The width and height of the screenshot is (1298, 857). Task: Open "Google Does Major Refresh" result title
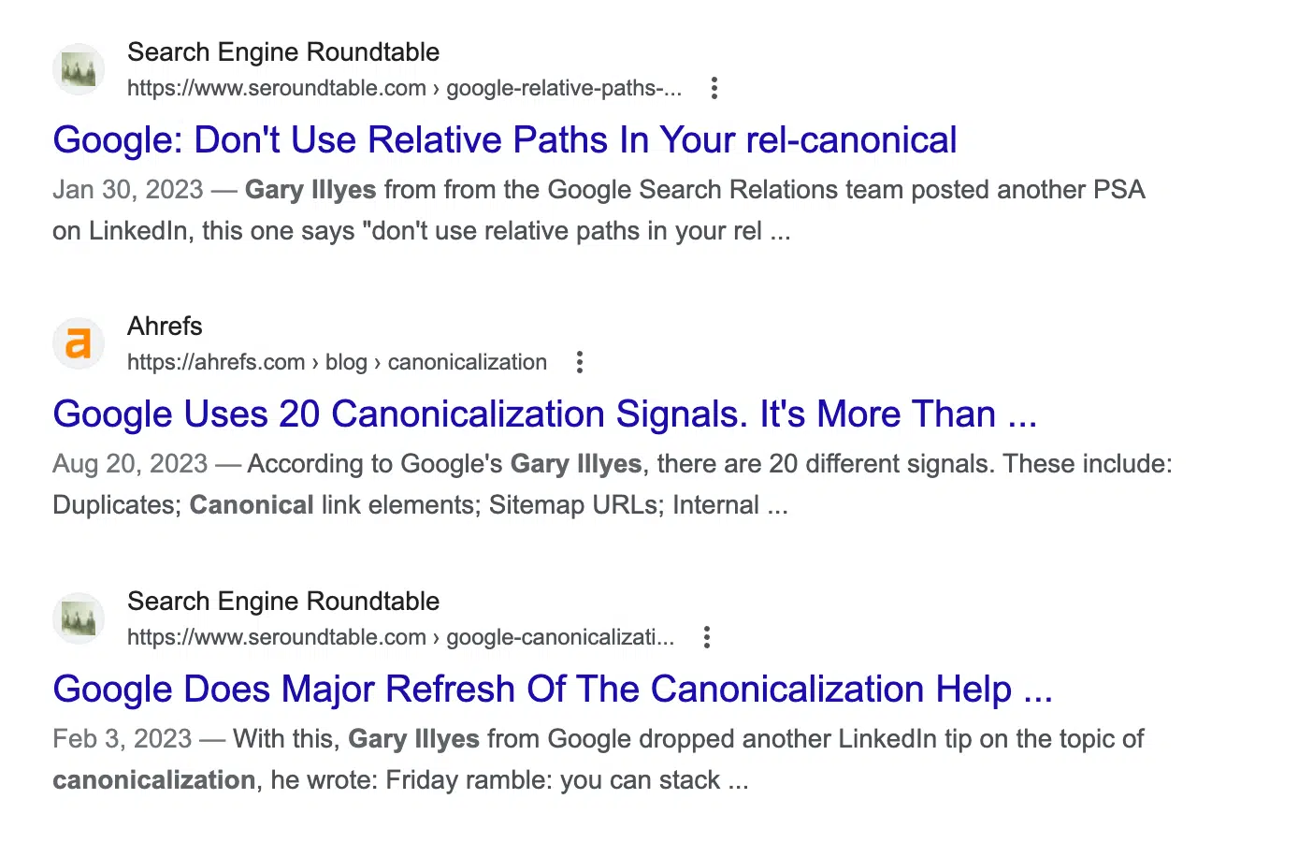click(553, 690)
